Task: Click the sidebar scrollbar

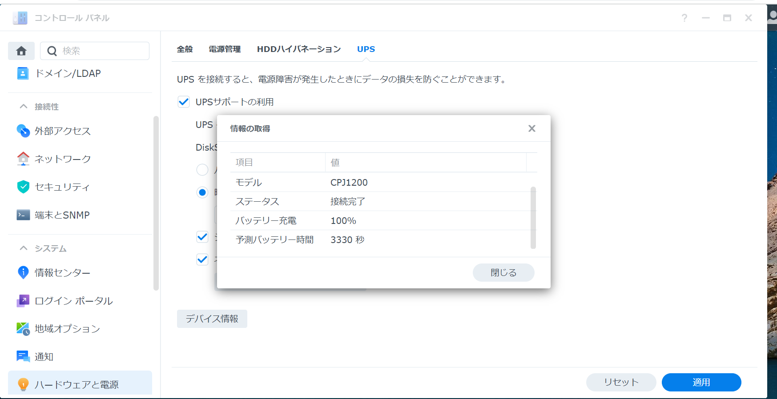Action: 156,203
